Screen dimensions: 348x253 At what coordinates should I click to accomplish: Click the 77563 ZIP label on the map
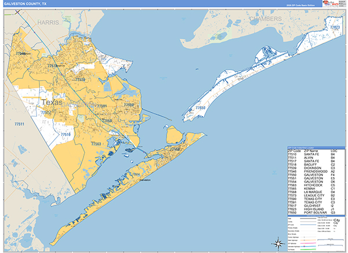[x=96, y=144]
